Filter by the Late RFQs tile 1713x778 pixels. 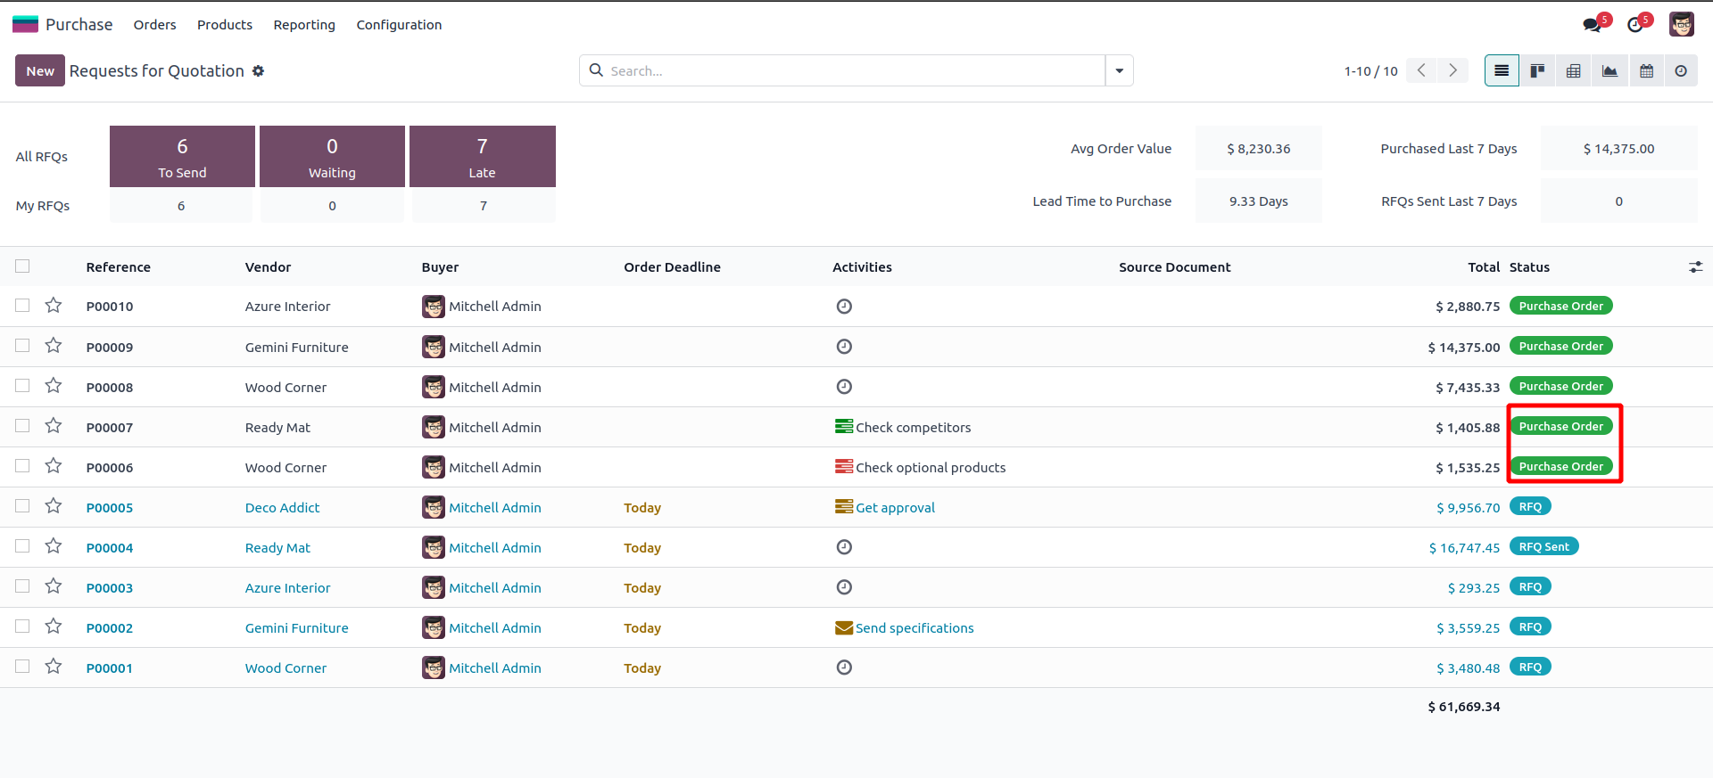coord(482,156)
